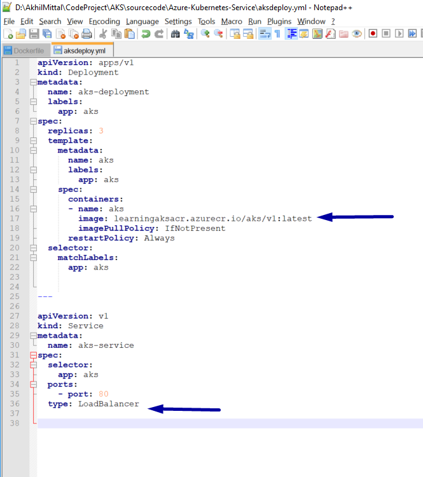Open Find using the binoculars icon
The image size is (423, 477).
(176, 34)
